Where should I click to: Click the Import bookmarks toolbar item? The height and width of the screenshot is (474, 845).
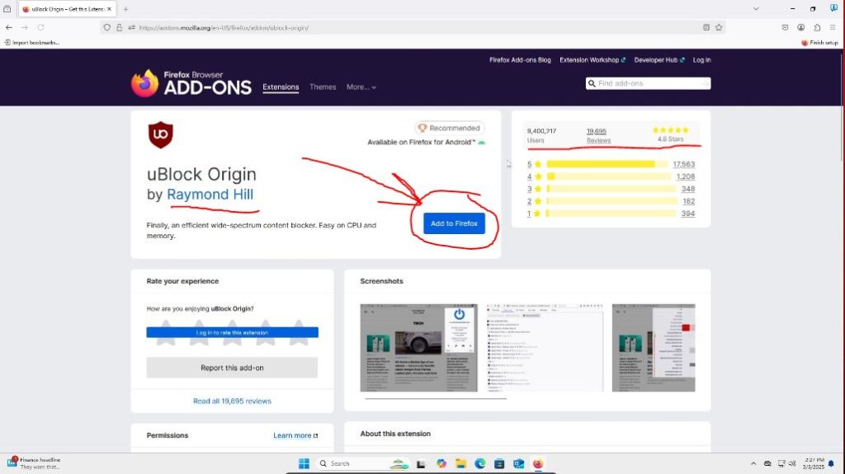pyautogui.click(x=32, y=43)
